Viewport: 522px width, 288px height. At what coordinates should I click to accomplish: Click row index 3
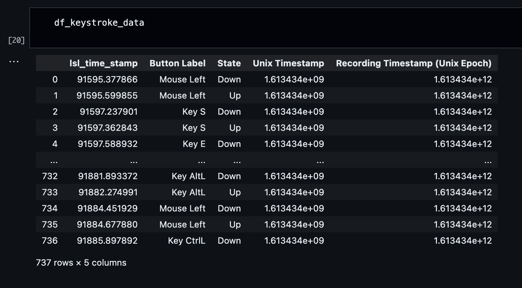[x=55, y=128]
